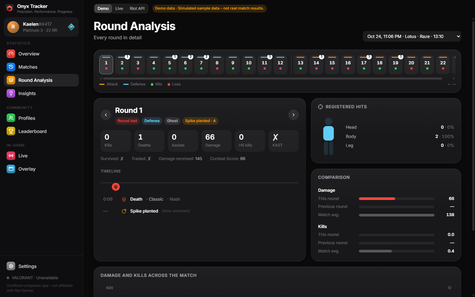Click the Round Analysis layers icon
Image resolution: width=475 pixels, height=297 pixels.
tap(11, 80)
